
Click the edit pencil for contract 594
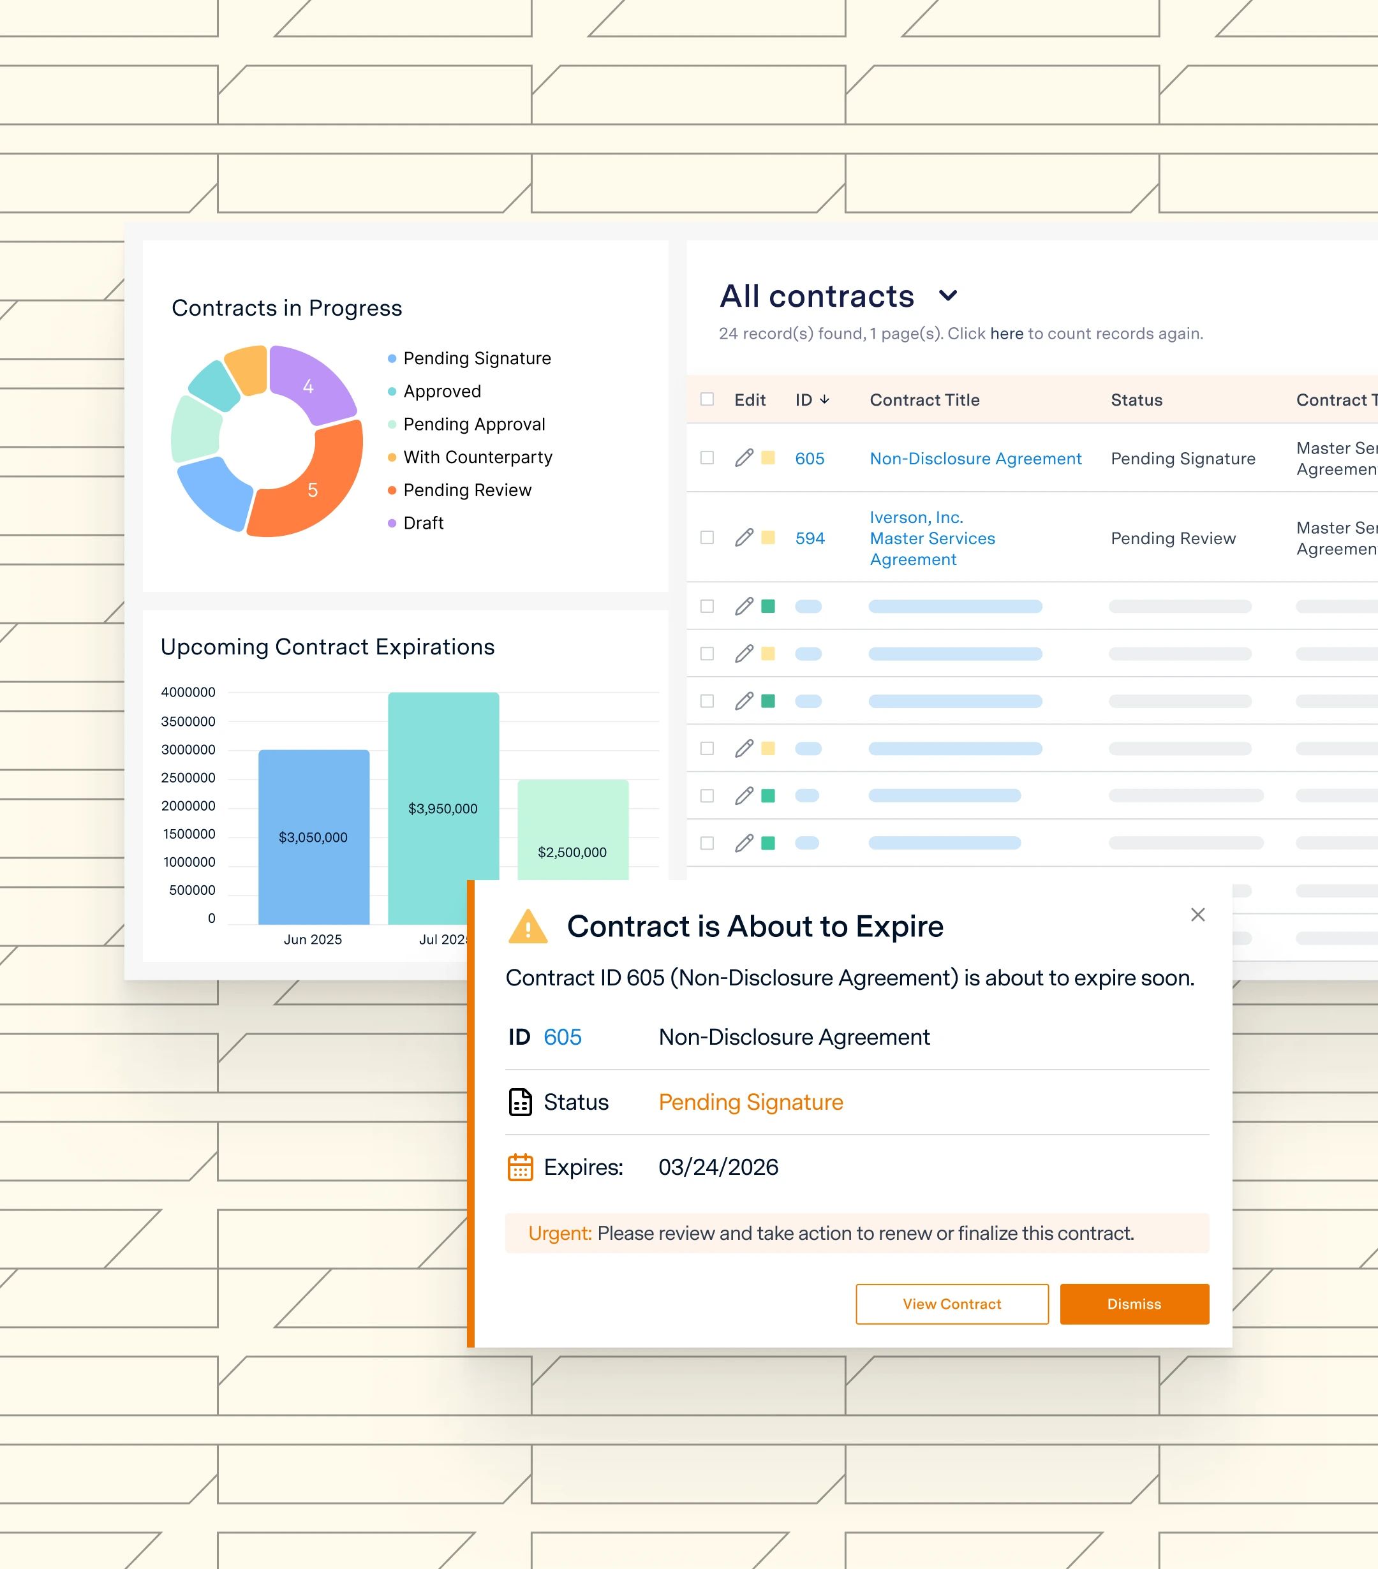point(744,537)
